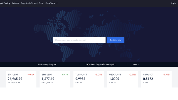Click the ≈ ¥7.39 value

coord(112,83)
